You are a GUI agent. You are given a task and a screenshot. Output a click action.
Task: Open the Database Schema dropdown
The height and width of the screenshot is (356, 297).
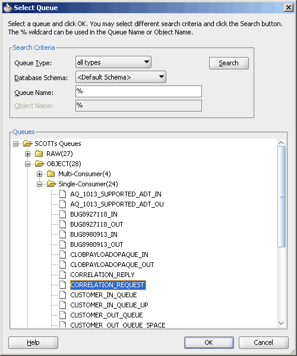coord(121,77)
